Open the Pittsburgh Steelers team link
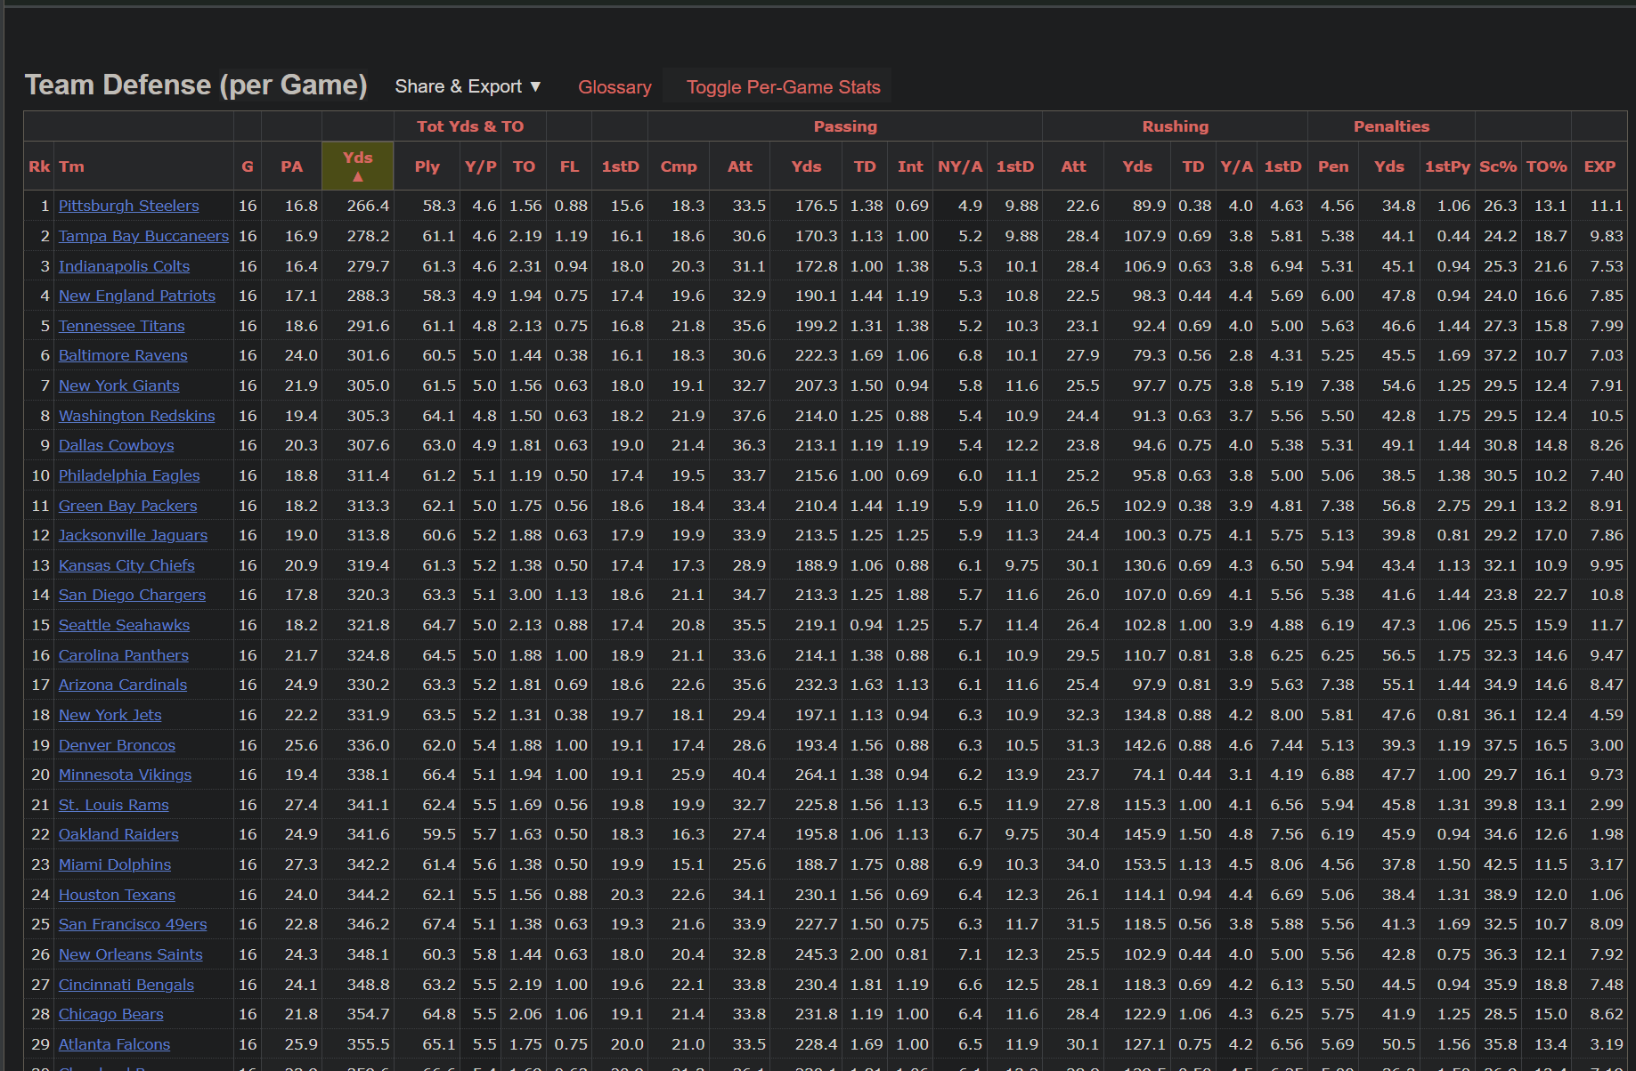 129,206
